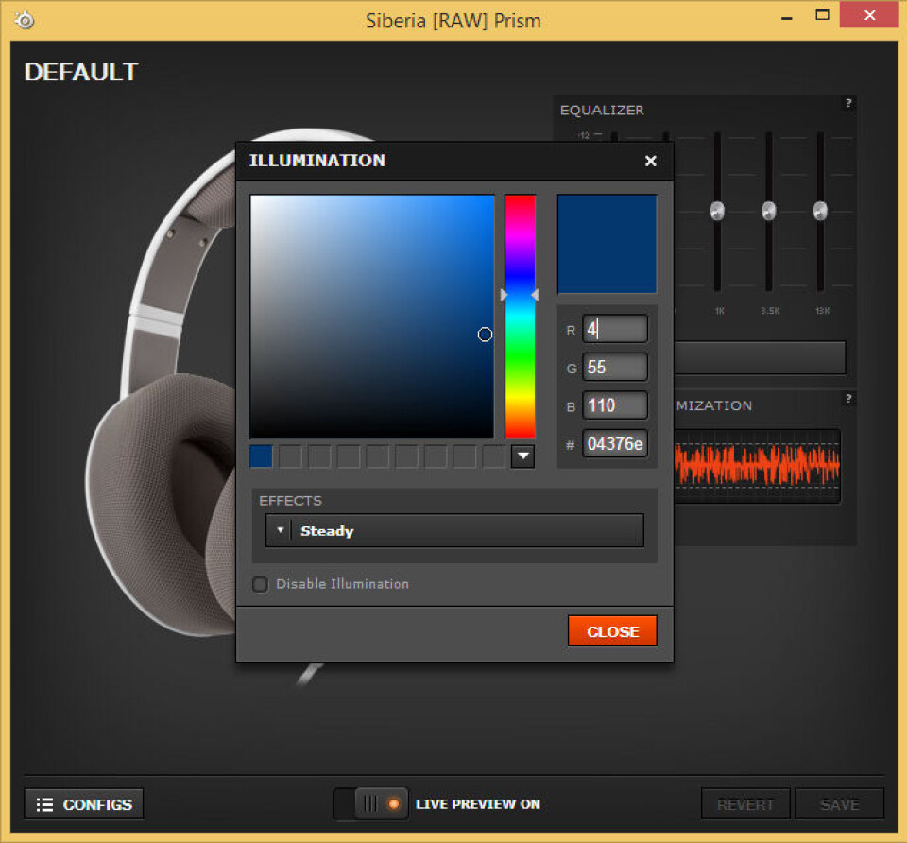The height and width of the screenshot is (843, 907).
Task: Click the SAVE button
Action: [839, 804]
